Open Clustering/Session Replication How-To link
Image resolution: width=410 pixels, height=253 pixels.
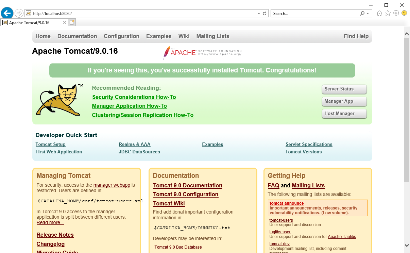click(143, 115)
